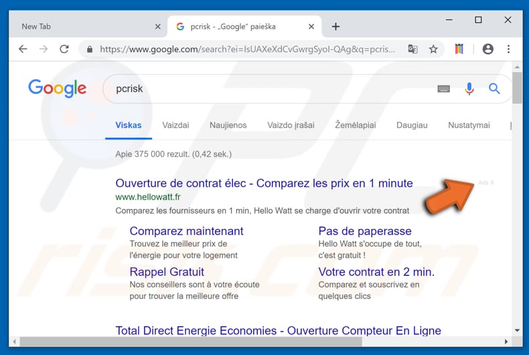Image resolution: width=529 pixels, height=355 pixels.
Task: Reload the current page
Action: coord(64,50)
